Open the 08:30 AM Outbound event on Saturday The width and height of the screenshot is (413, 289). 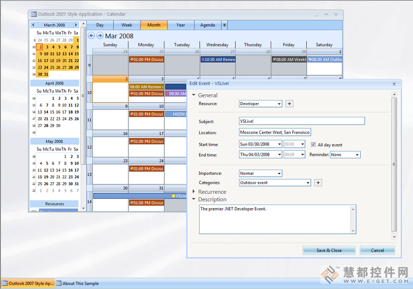coord(325,59)
